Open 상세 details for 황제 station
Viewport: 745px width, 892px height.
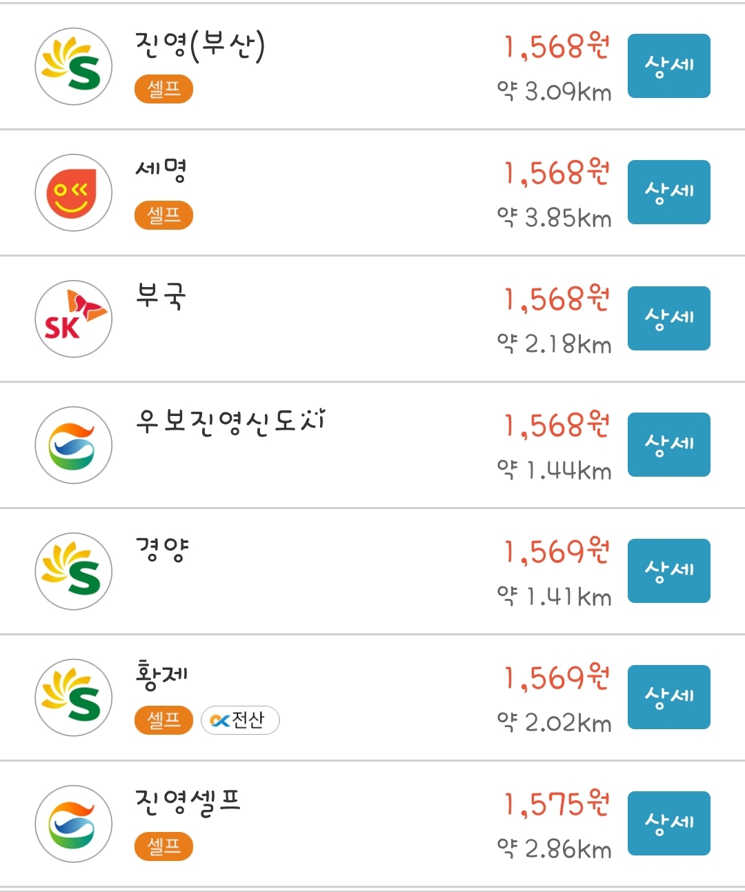pos(669,697)
